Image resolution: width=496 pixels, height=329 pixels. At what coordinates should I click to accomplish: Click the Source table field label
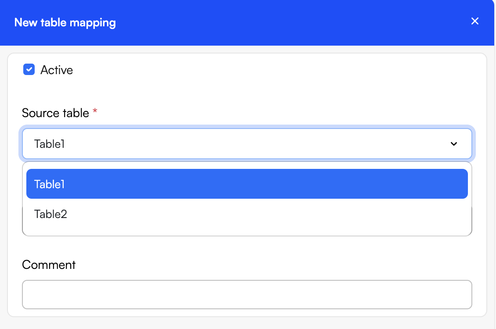click(55, 113)
